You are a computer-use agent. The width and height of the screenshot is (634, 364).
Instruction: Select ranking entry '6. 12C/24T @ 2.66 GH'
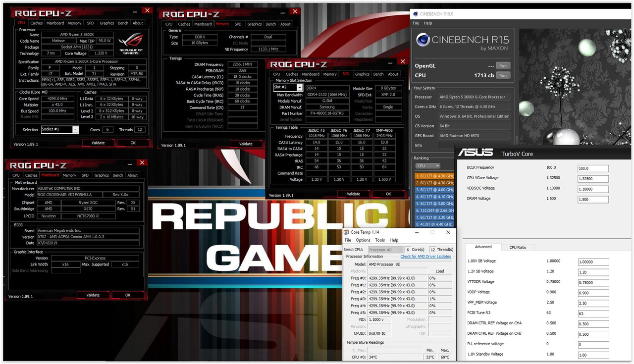click(x=434, y=210)
